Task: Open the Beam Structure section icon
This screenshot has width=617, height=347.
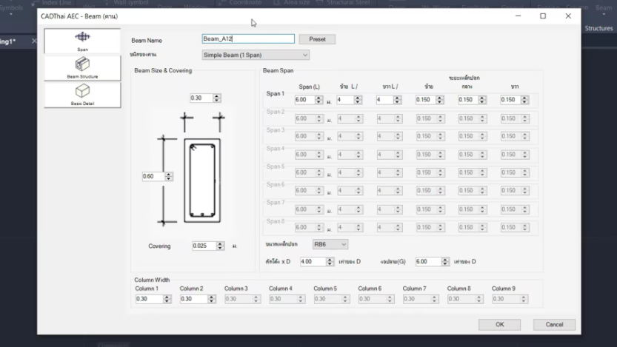Action: [82, 67]
